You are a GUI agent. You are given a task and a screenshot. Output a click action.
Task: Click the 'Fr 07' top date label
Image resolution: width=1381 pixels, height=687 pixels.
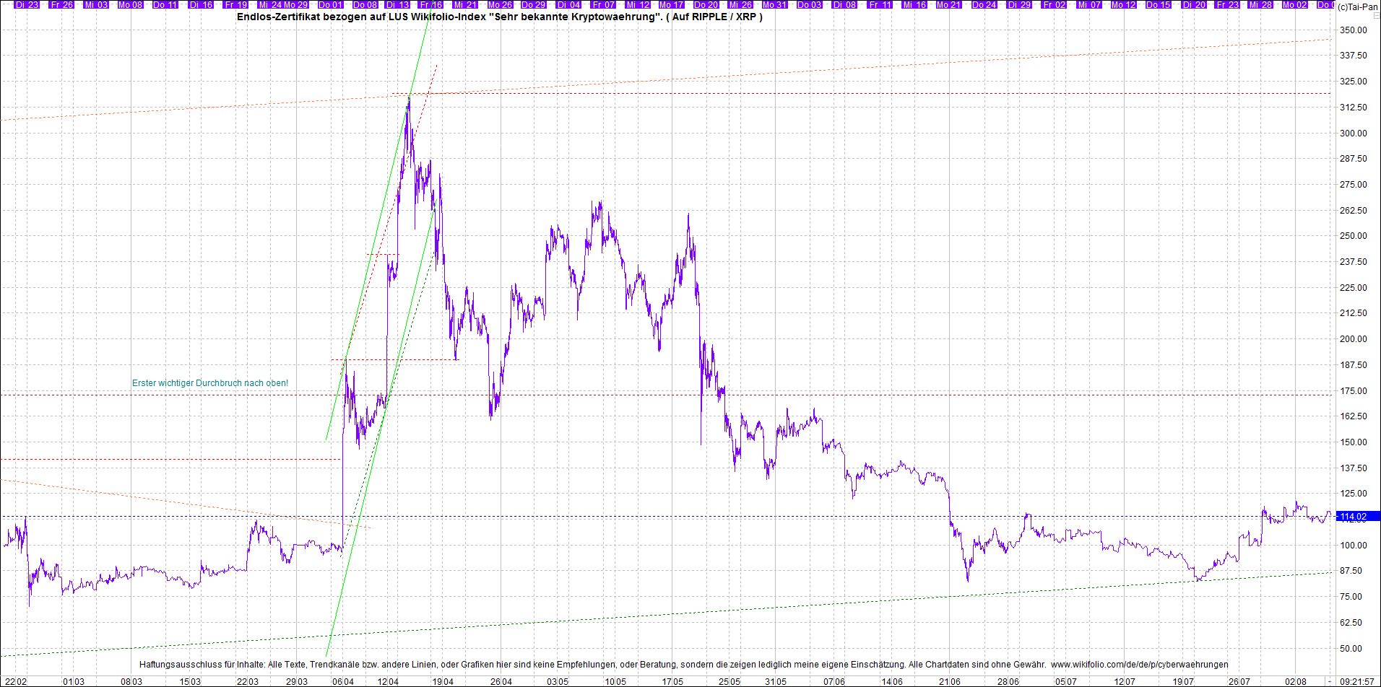click(x=605, y=5)
